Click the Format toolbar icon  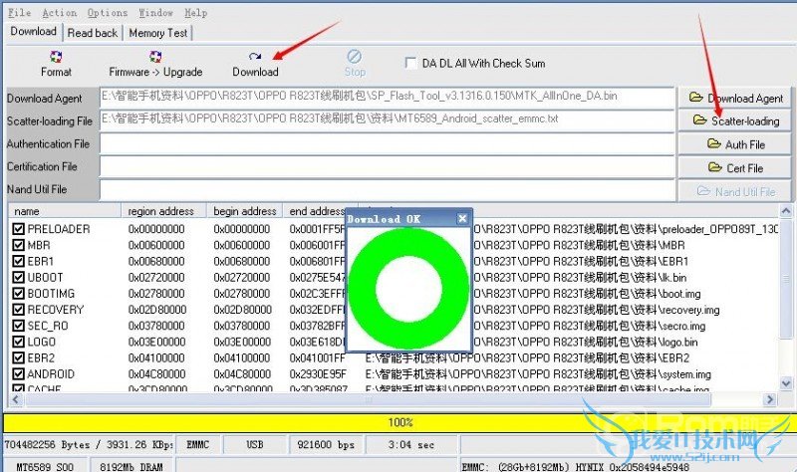point(56,57)
